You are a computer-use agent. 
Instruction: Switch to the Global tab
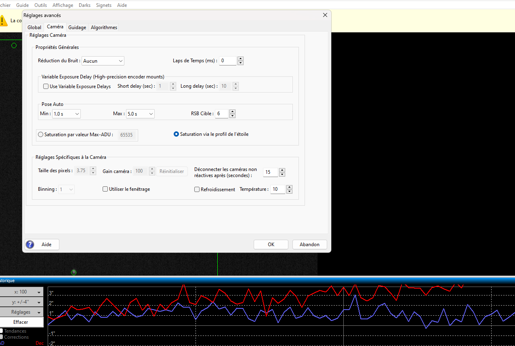pos(34,27)
